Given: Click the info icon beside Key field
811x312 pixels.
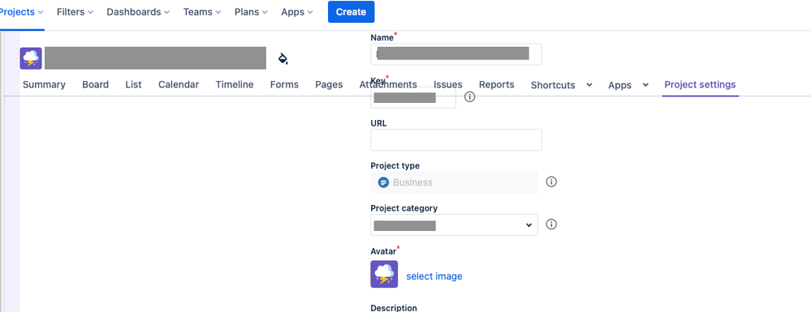Looking at the screenshot, I should tap(470, 96).
